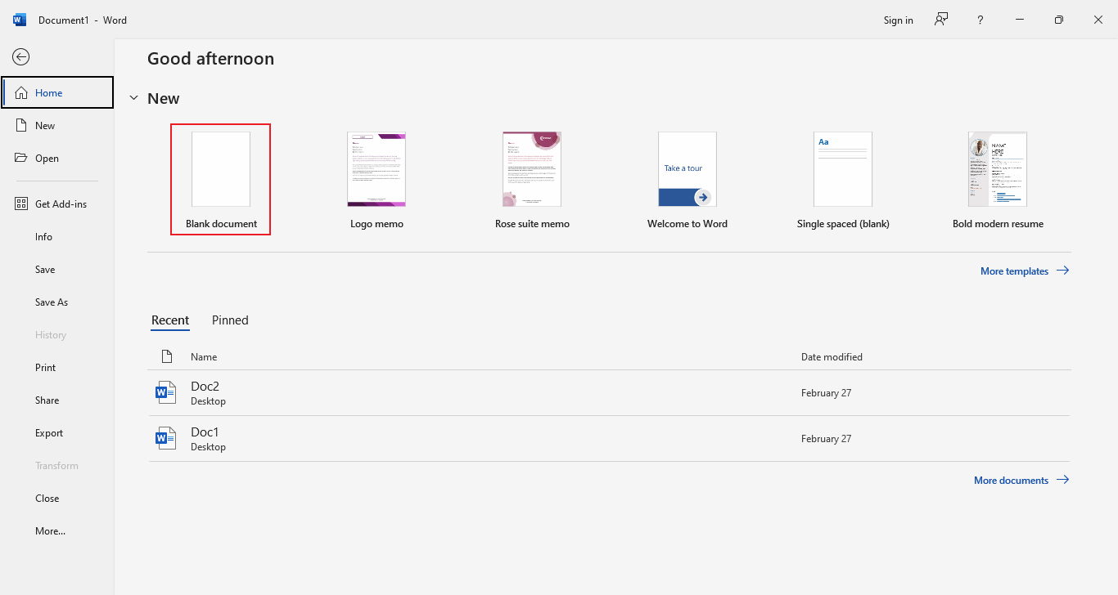Click the Sign in button
Image resolution: width=1118 pixels, height=595 pixels.
pos(898,20)
